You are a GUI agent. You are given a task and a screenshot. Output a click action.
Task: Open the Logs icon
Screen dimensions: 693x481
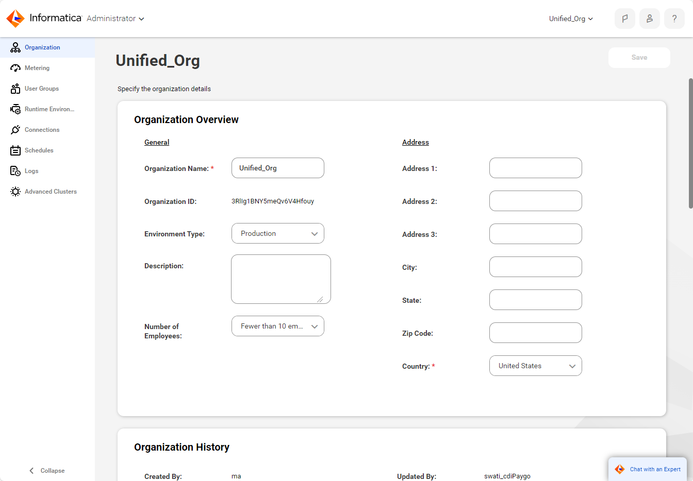pos(15,171)
